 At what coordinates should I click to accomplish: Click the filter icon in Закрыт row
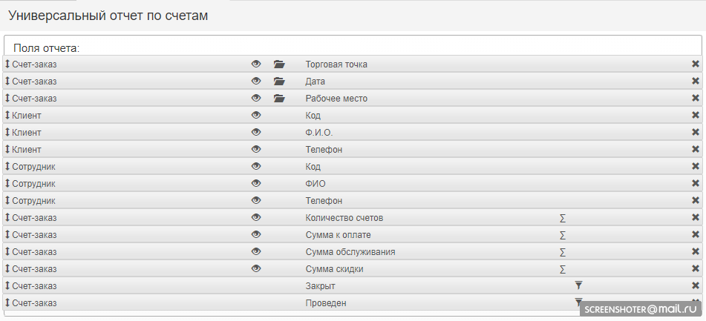(x=579, y=285)
